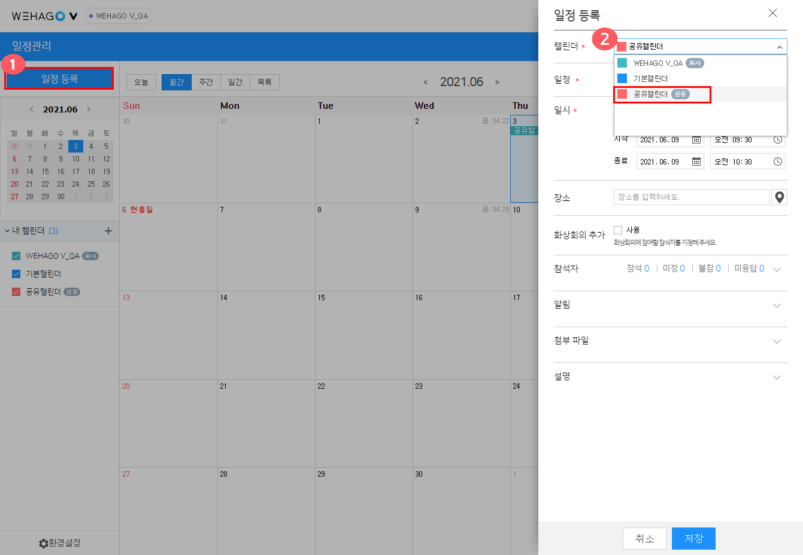Click the start time clock icon
The height and width of the screenshot is (555, 803).
click(777, 140)
